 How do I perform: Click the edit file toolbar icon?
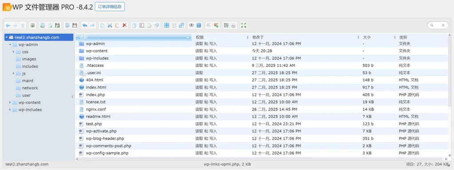[x=149, y=25]
